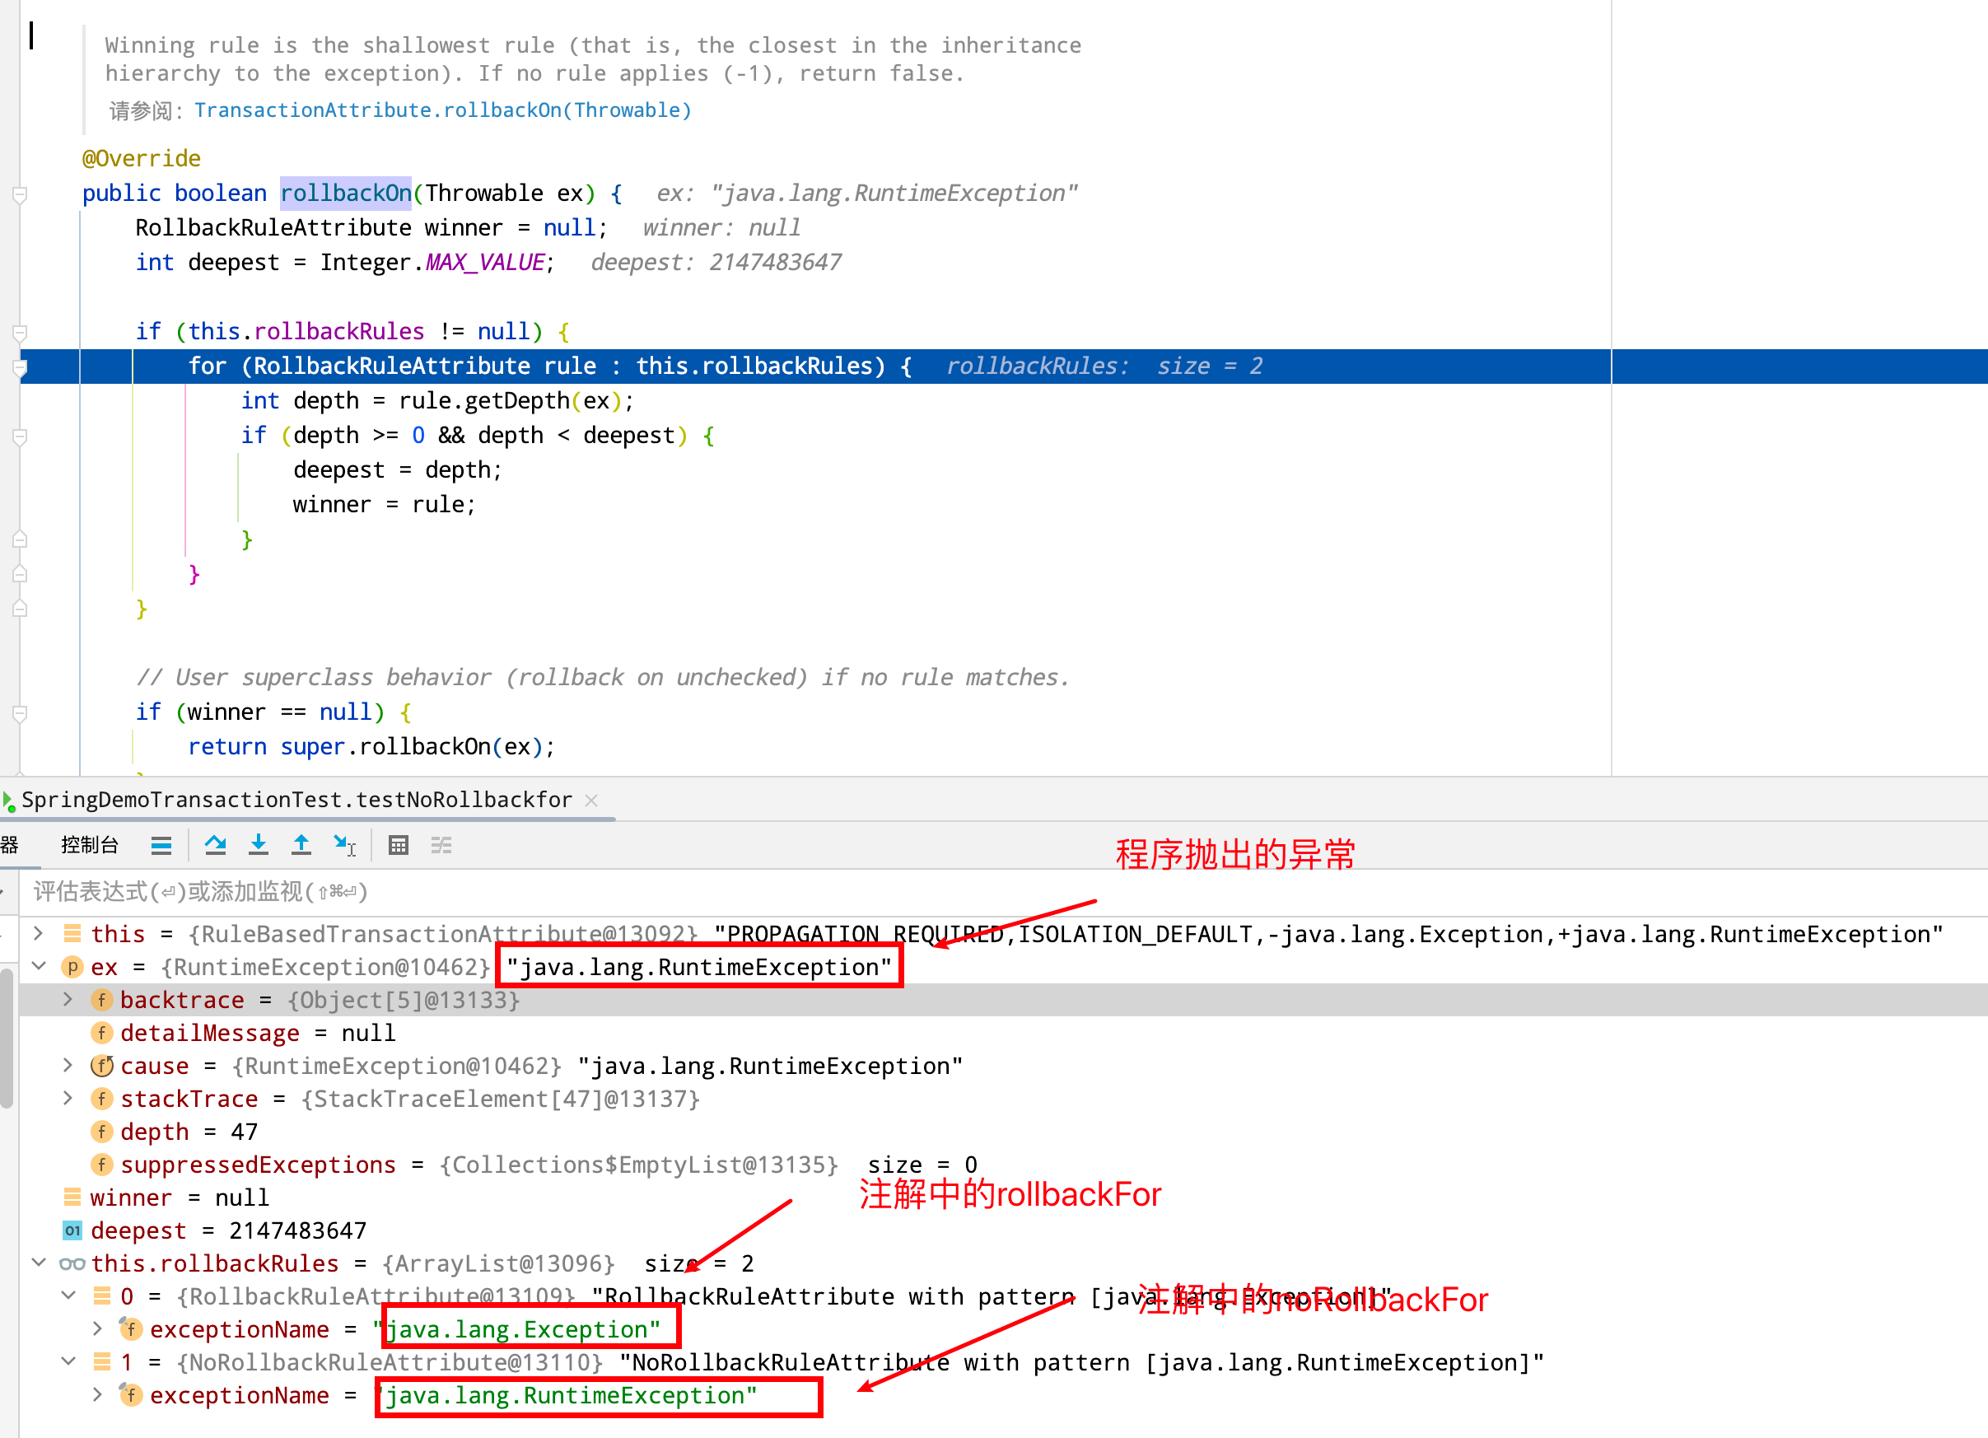Expand the 'this' RuleBasedTransactionAttribute node
The width and height of the screenshot is (1988, 1438).
[x=39, y=934]
